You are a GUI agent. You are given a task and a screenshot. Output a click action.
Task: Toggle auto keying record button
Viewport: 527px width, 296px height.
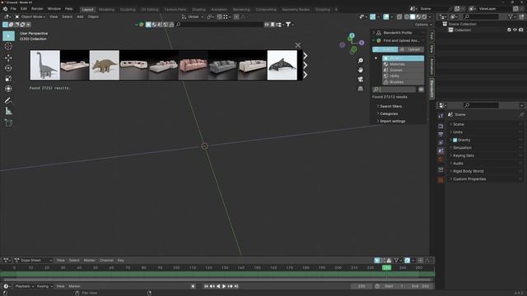(193, 286)
